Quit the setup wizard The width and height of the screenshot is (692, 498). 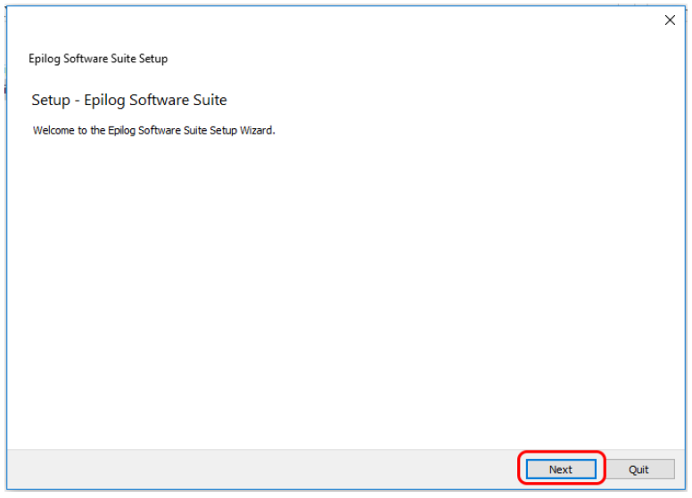point(638,469)
